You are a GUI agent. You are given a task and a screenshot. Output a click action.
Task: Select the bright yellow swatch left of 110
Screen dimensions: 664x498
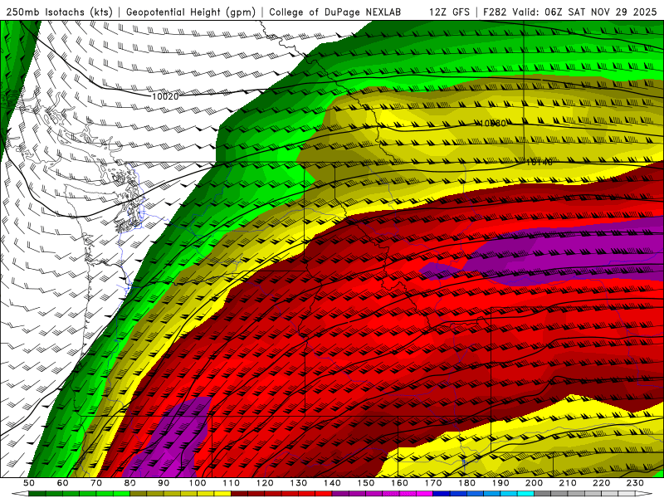222,494
